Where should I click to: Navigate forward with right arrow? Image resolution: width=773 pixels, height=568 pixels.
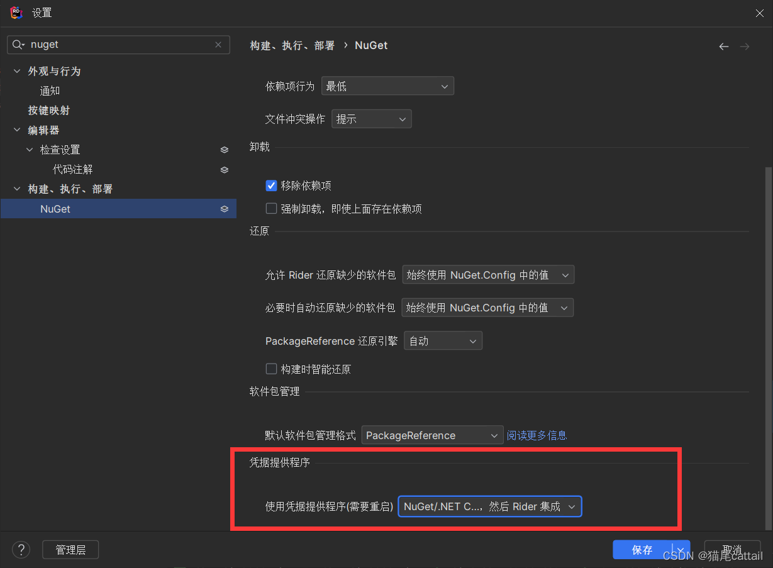pyautogui.click(x=745, y=47)
